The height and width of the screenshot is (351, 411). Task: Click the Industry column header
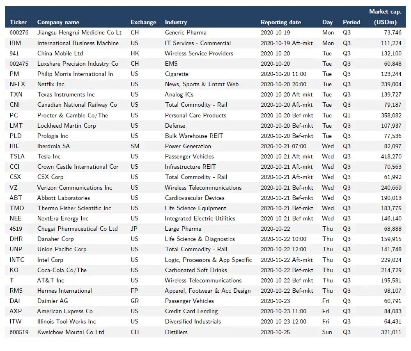[x=176, y=22]
